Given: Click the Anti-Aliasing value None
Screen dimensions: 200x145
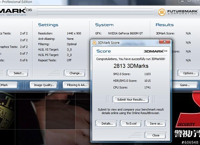Looking at the screenshot, I should (x=70, y=39).
